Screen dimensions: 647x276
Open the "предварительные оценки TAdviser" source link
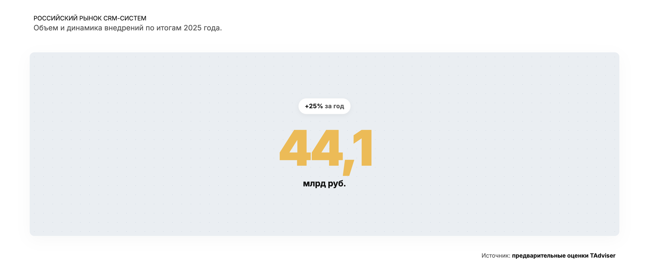564,256
